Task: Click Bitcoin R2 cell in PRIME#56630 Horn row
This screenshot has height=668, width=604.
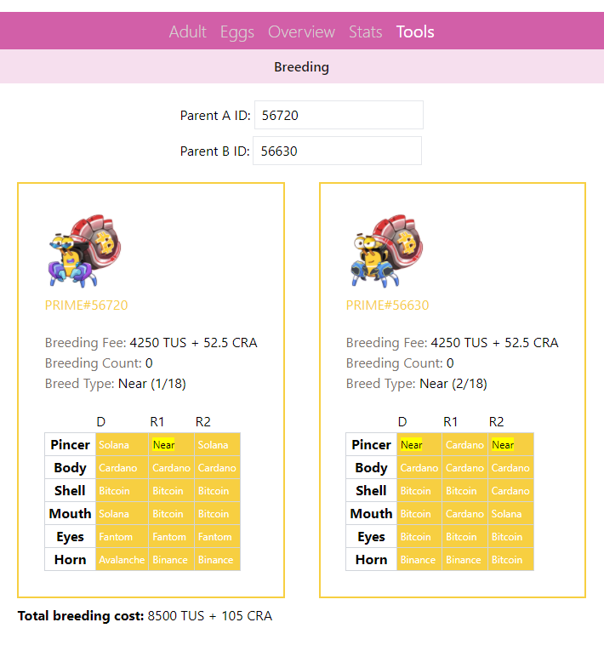Action: (510, 559)
